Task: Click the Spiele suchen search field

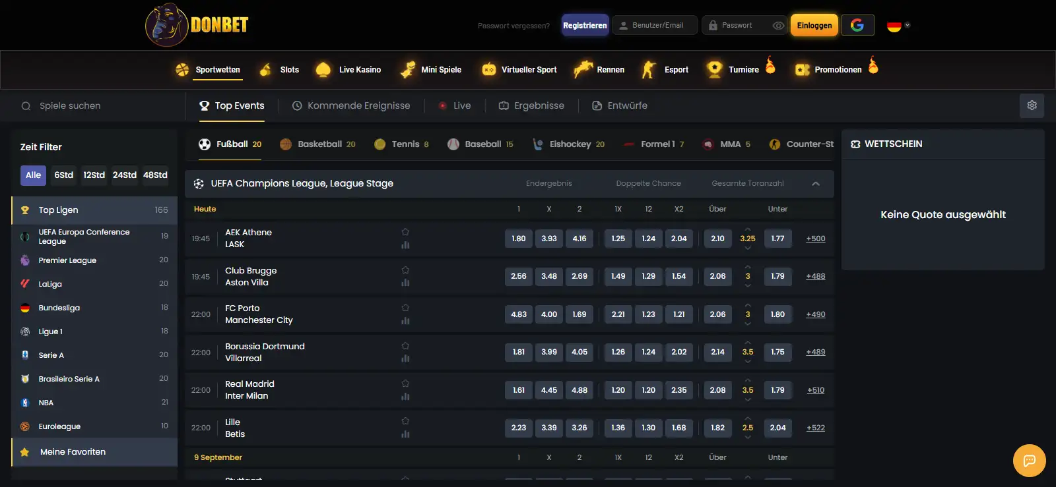Action: click(98, 105)
